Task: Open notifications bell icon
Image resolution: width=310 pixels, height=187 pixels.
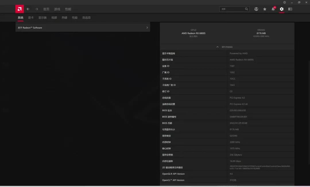Action: [273, 9]
